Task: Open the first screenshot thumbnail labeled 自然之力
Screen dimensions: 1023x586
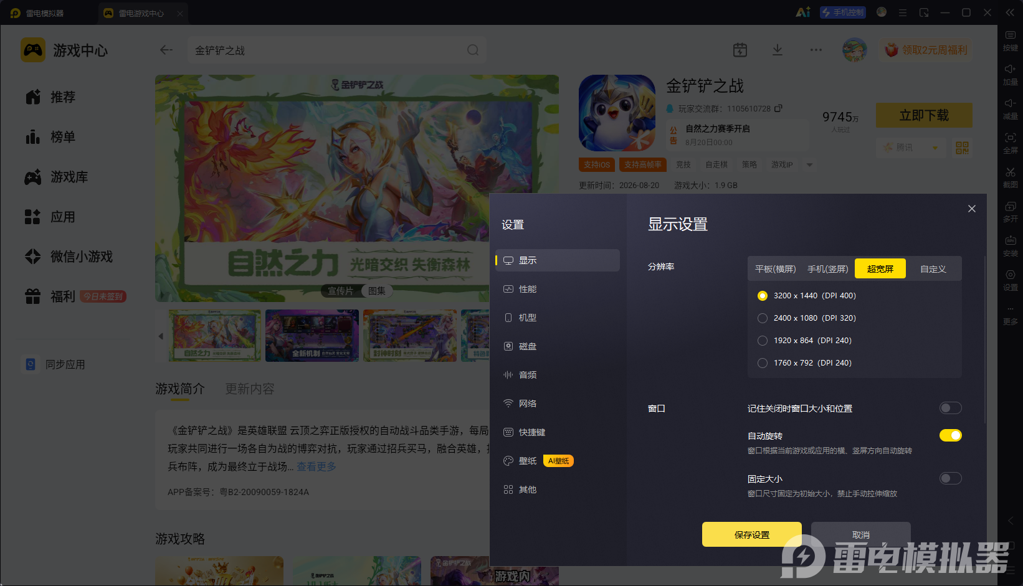Action: coord(215,336)
